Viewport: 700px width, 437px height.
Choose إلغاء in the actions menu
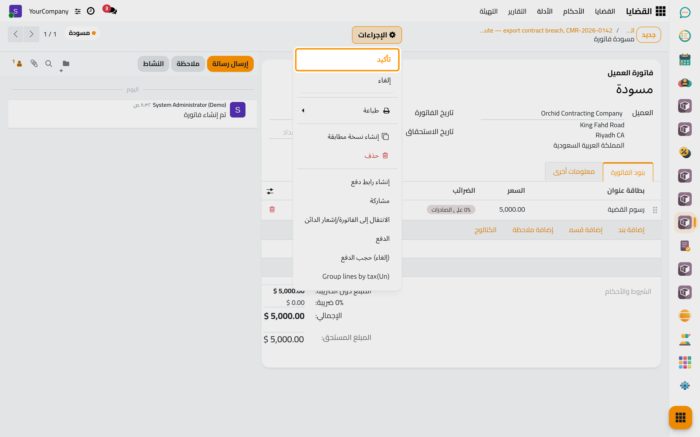click(347, 80)
